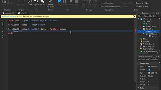Click the Format Selection icon

(51, 2)
